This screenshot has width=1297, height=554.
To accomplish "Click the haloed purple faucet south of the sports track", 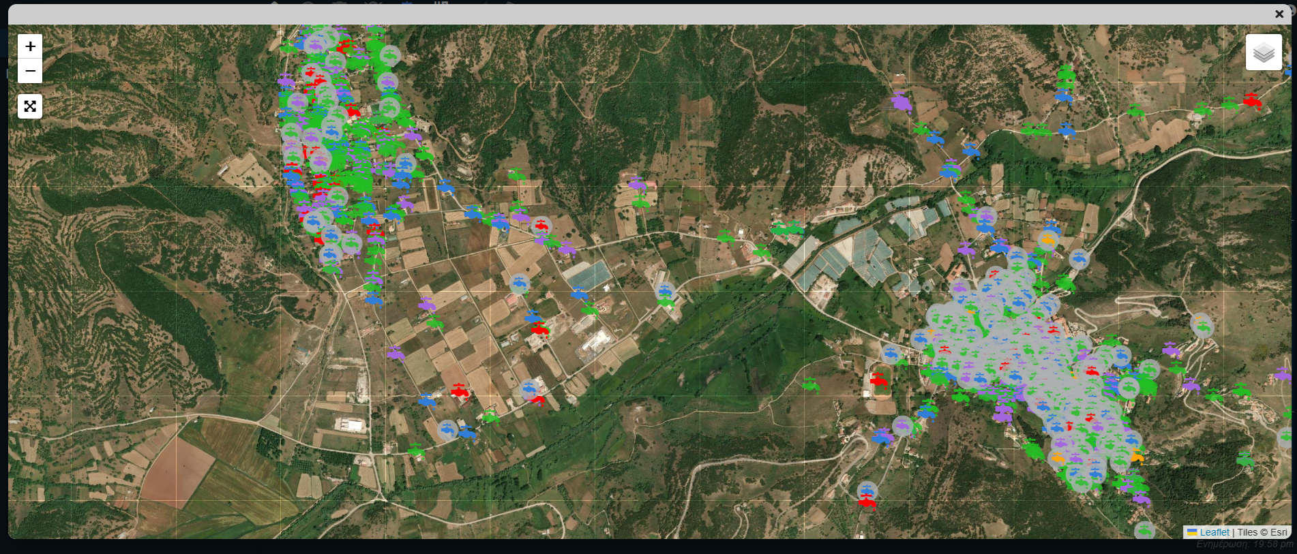I will (x=902, y=426).
